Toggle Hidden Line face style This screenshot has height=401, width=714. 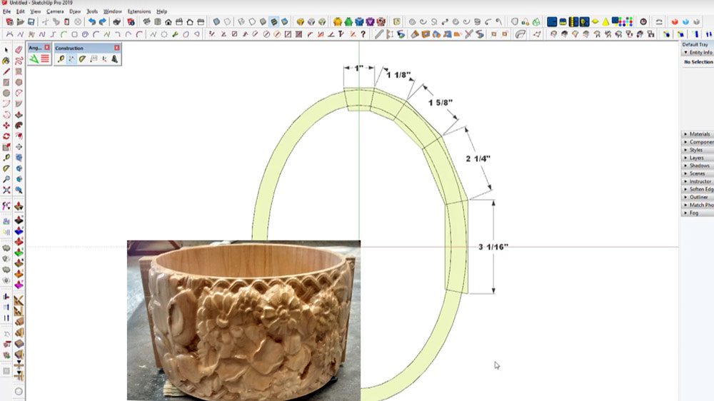point(252,22)
